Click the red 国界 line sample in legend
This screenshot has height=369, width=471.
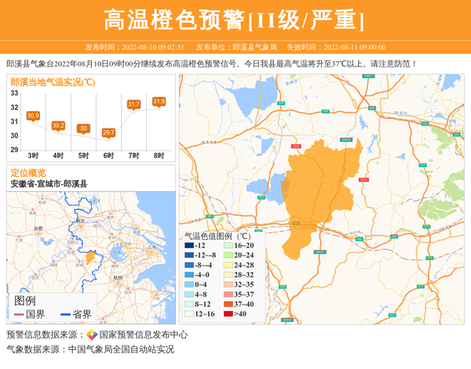(19, 314)
